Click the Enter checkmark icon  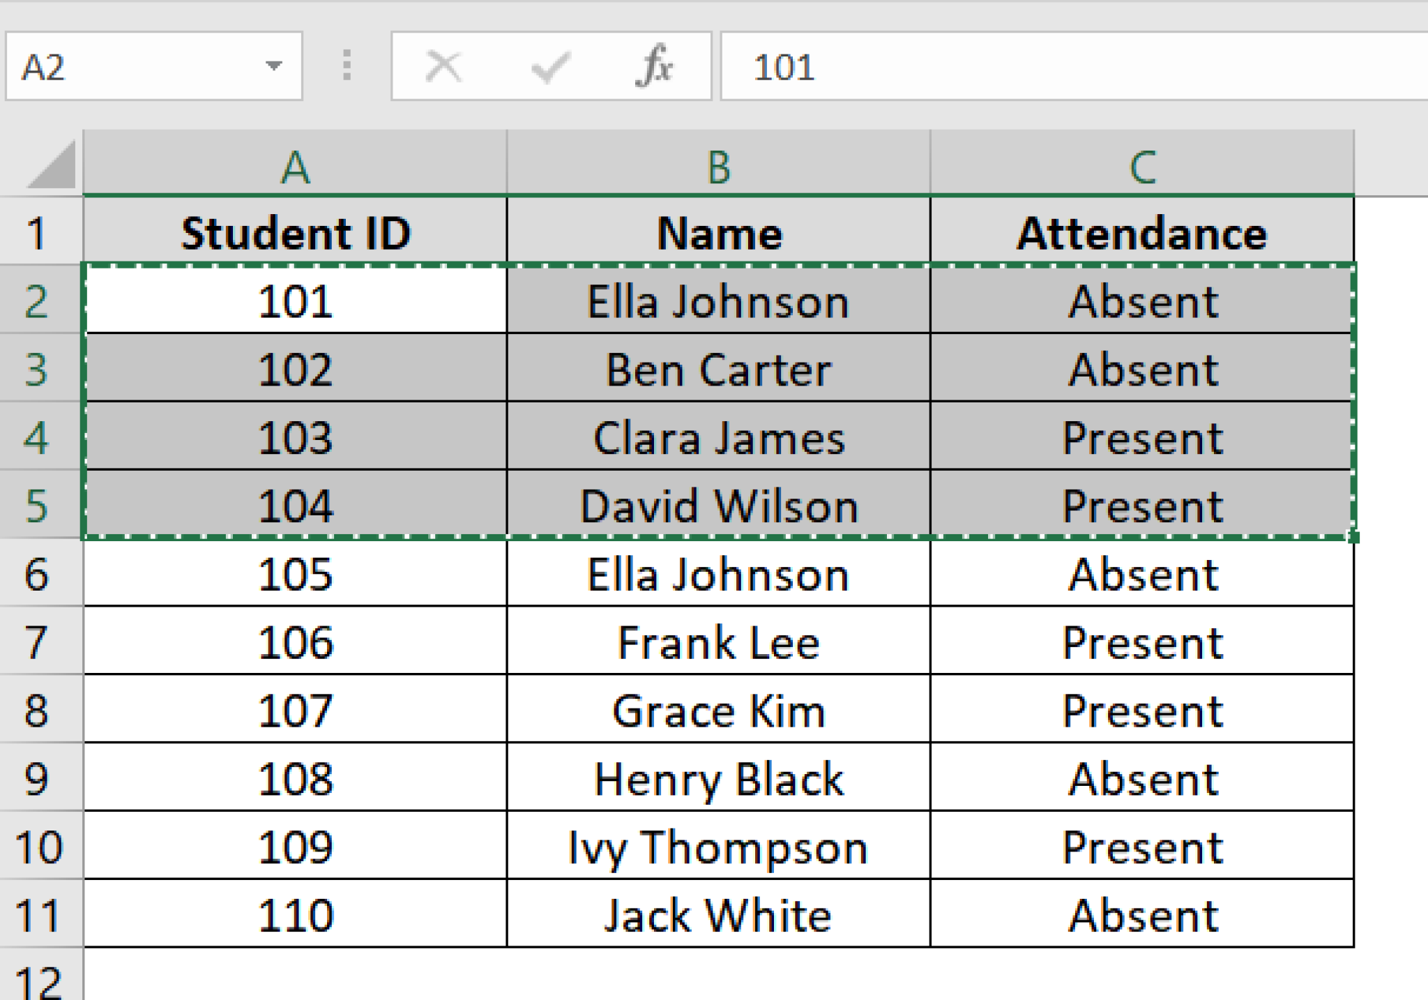tap(550, 66)
